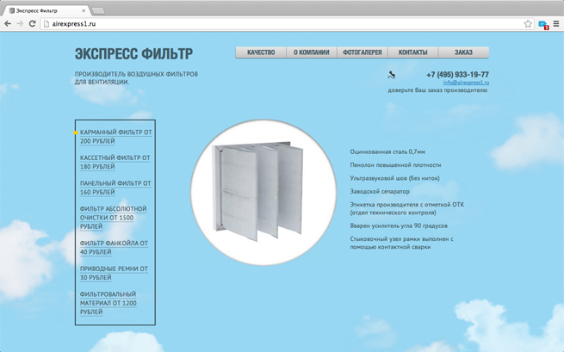Click phone number +7 (495) 933-19-77
Viewport: 564px width, 352px height.
pyautogui.click(x=457, y=74)
